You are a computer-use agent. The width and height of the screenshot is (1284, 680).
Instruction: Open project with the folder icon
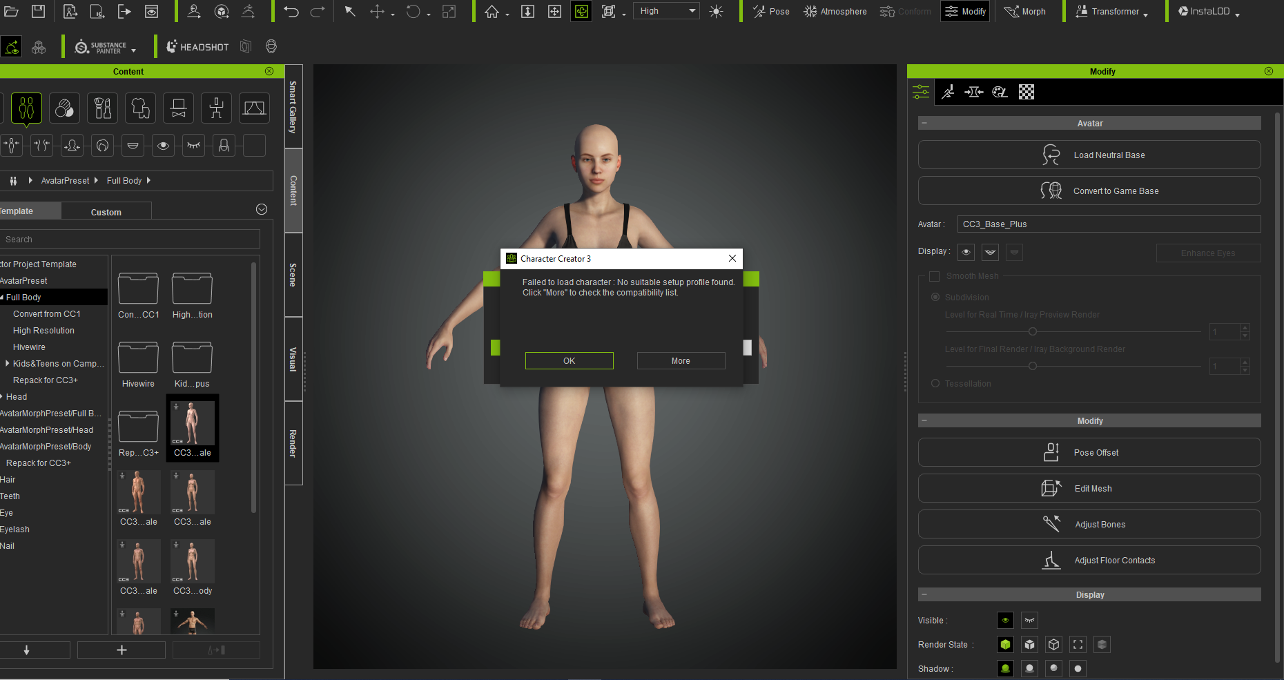11,11
